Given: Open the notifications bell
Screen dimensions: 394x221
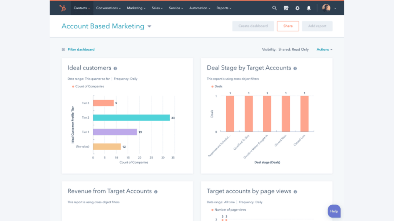Looking at the screenshot, I should click(309, 8).
